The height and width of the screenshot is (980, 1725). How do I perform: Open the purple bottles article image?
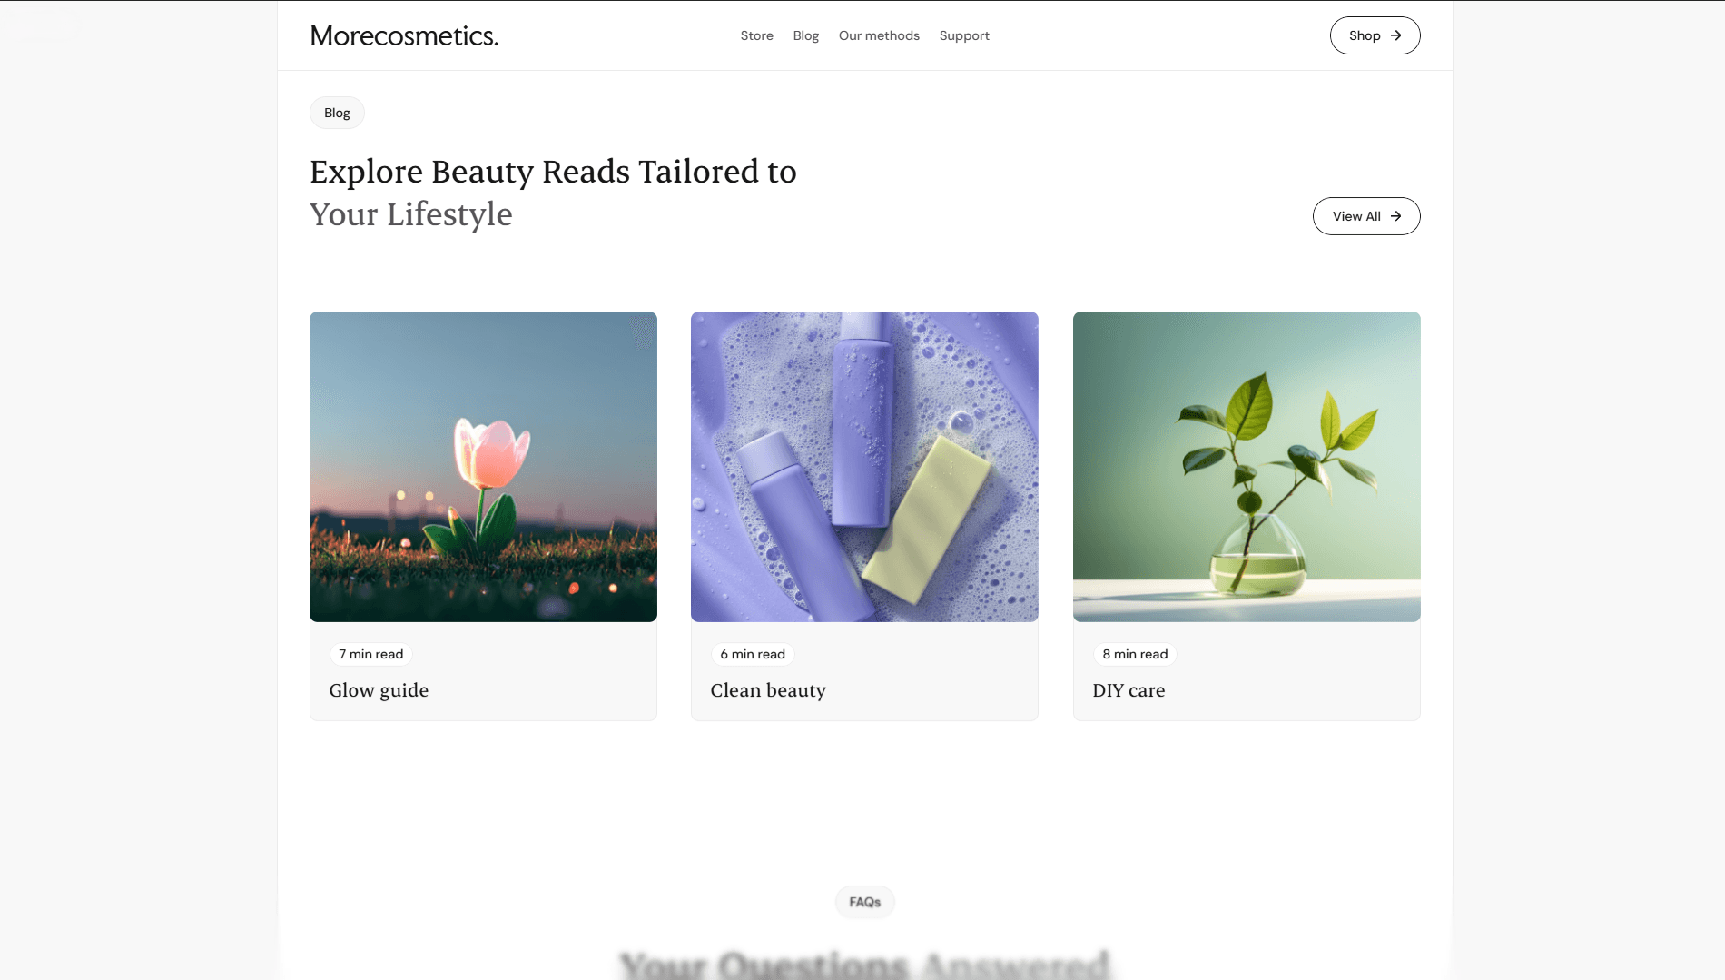coord(864,467)
